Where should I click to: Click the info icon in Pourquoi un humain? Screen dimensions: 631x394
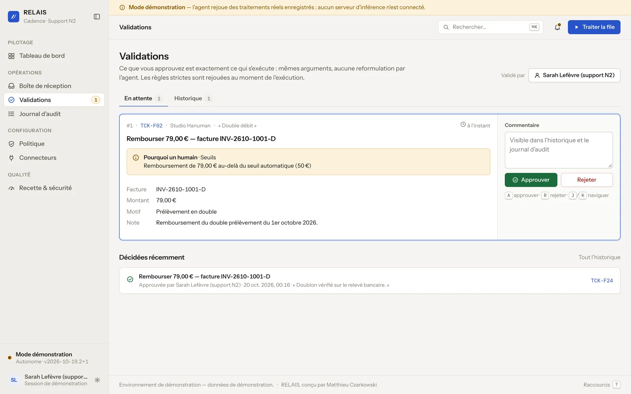tap(136, 158)
